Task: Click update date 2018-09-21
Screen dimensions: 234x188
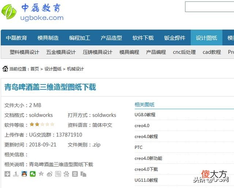Action: coord(43,145)
